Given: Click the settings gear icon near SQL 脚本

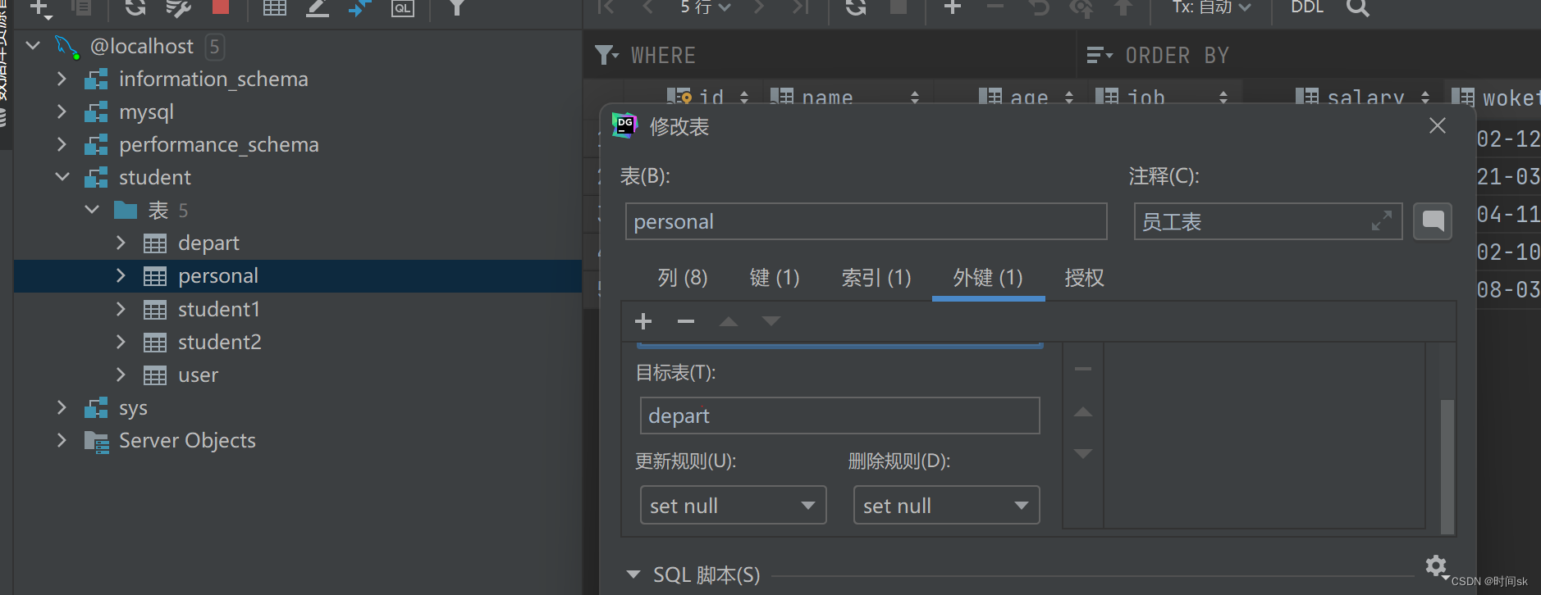Looking at the screenshot, I should pos(1435,565).
